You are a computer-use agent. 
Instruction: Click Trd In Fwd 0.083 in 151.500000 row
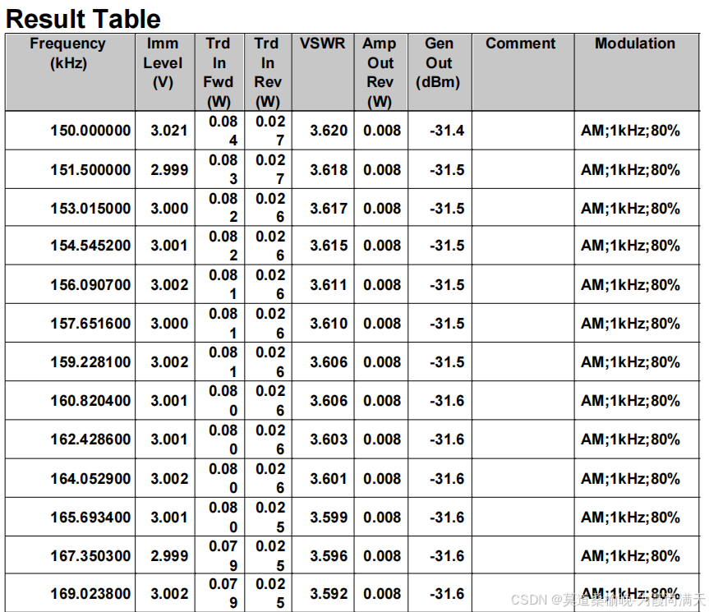click(223, 169)
